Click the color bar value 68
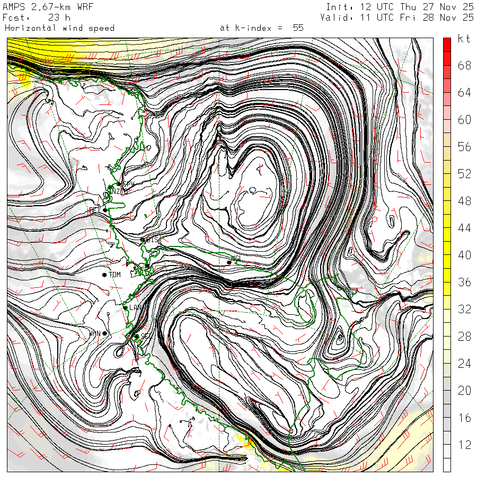 pos(464,65)
